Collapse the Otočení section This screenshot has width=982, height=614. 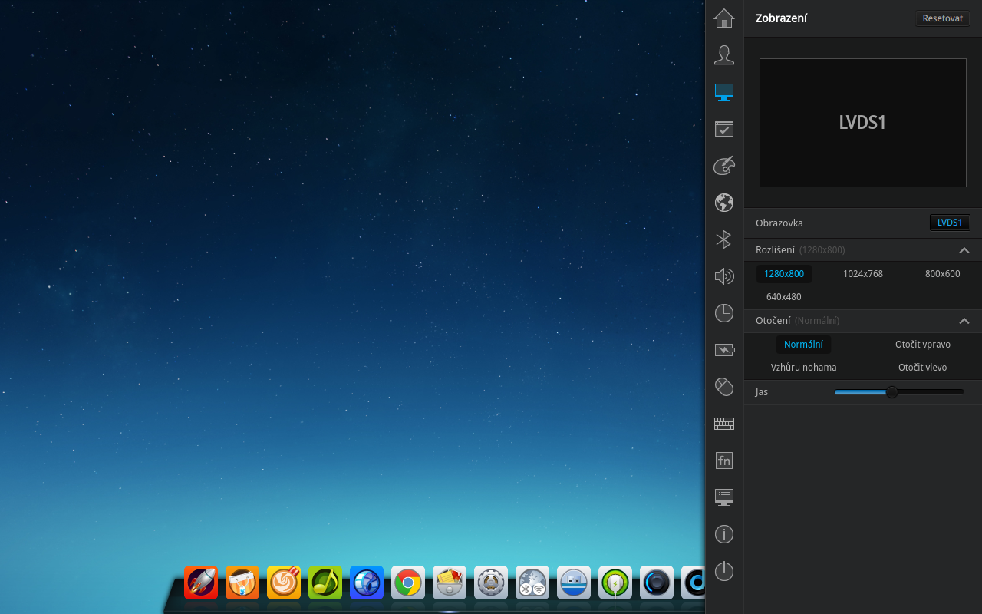(x=964, y=321)
